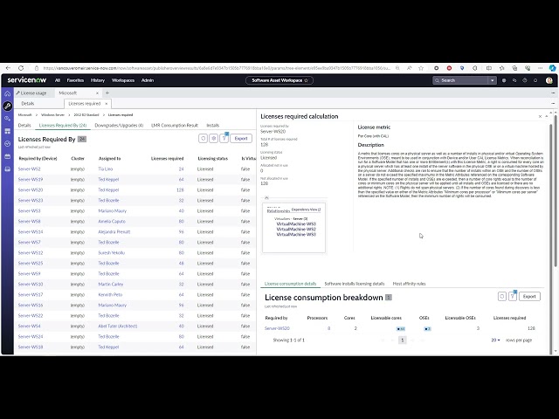Open list settings gear for Licenses Required By
The width and height of the screenshot is (559, 419).
pos(213,138)
